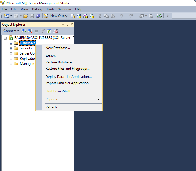
Task: Click the Save floppy disk icon
Action: pos(32,16)
